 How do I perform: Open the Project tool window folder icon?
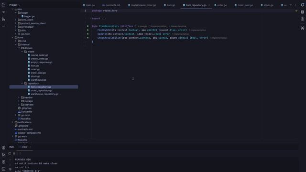pyautogui.click(x=3, y=5)
